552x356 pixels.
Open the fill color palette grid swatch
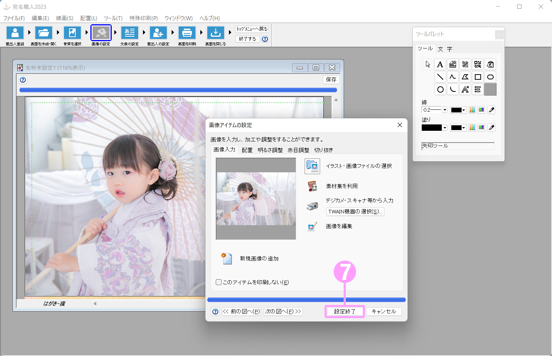click(472, 127)
